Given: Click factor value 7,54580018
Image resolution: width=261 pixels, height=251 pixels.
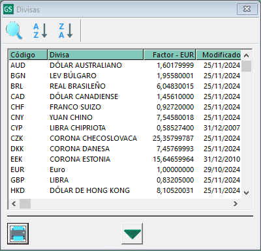Looking at the screenshot, I should coord(175,117).
